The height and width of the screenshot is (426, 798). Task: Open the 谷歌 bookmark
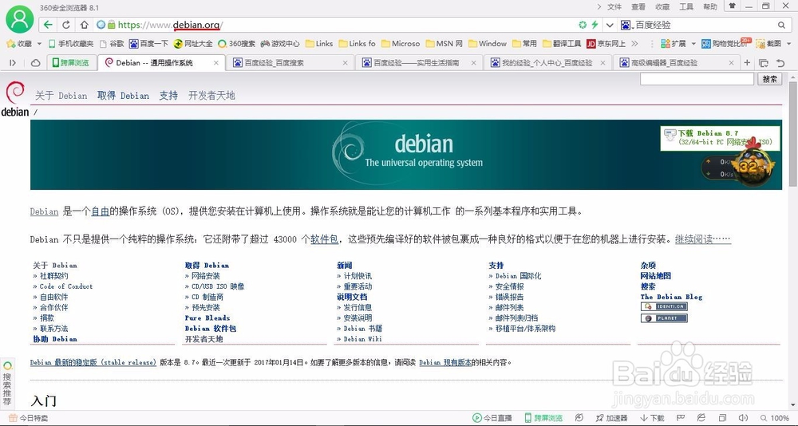click(112, 44)
